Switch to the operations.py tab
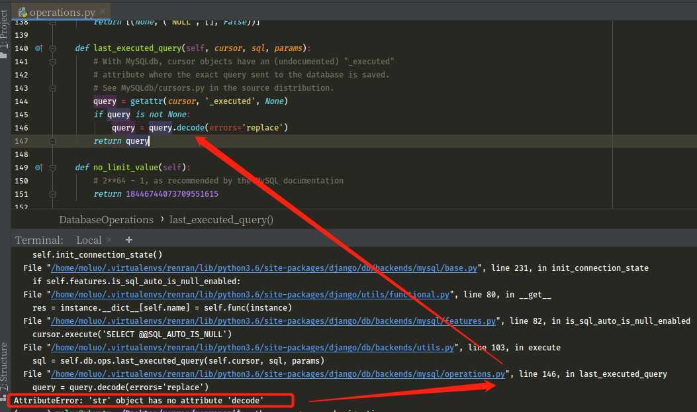697x412 pixels. [x=62, y=12]
